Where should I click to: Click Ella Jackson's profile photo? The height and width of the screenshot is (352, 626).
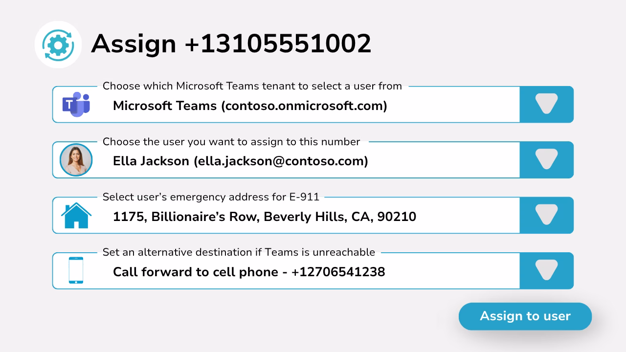pos(76,160)
